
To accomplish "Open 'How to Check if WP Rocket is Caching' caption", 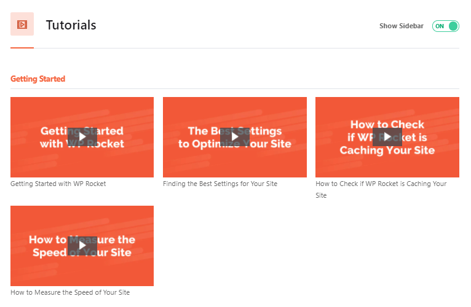I will (381, 189).
